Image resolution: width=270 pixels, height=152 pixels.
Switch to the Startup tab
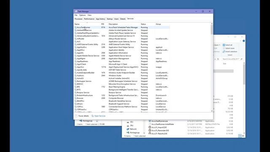click(x=110, y=19)
